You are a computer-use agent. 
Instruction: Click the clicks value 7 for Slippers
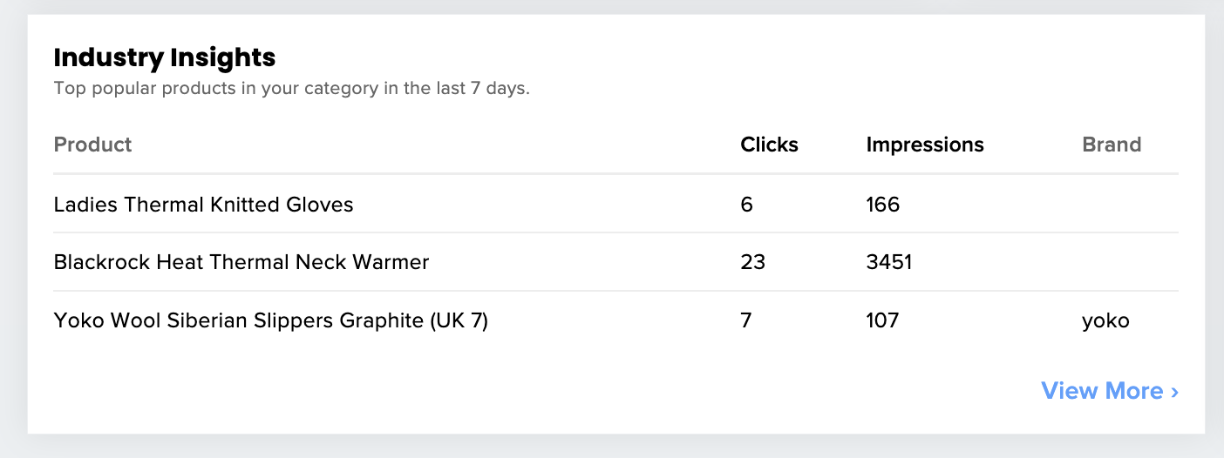pyautogui.click(x=746, y=320)
